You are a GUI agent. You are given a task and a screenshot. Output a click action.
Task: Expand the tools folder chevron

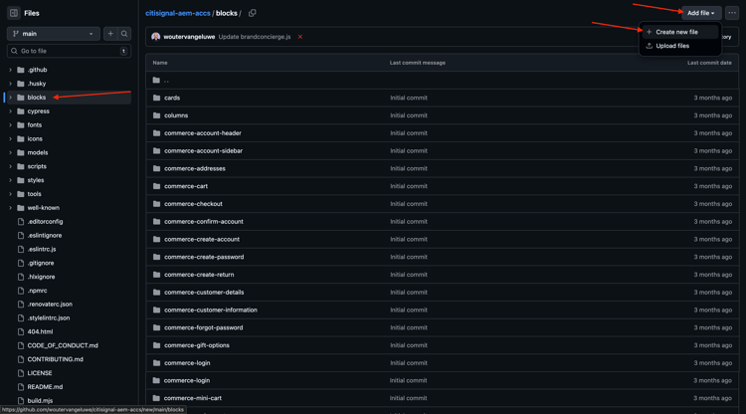11,194
